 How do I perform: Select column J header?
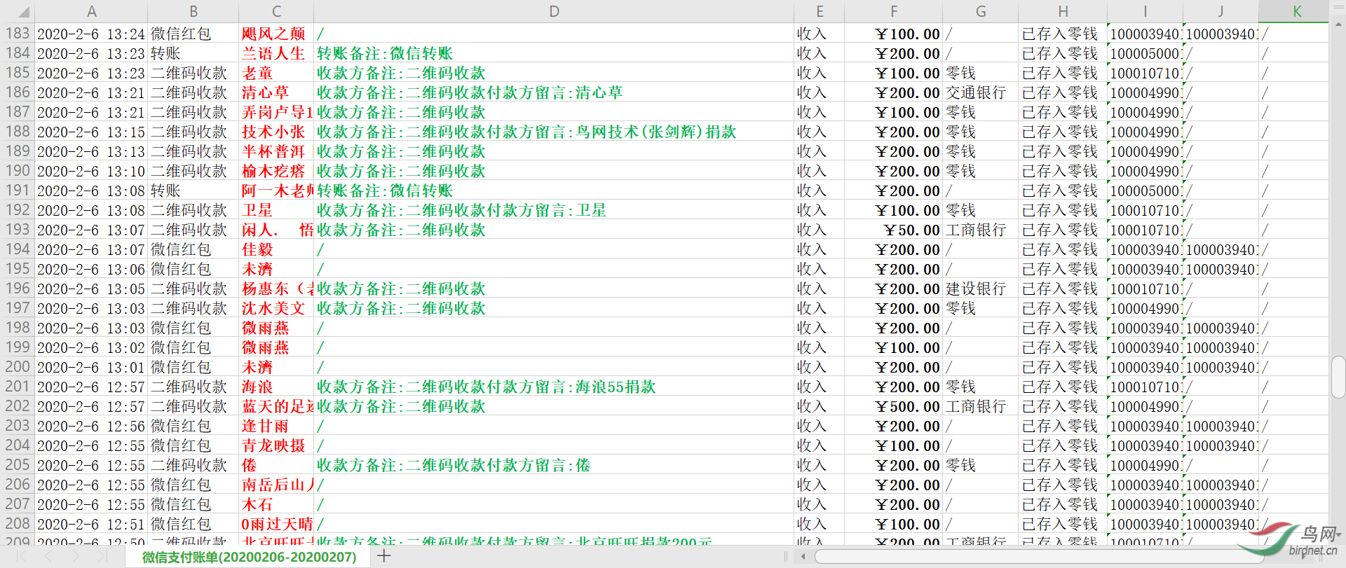click(x=1221, y=11)
